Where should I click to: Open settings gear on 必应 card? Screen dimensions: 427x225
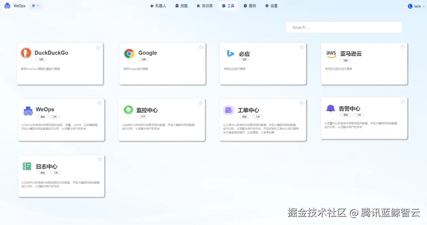(x=301, y=48)
